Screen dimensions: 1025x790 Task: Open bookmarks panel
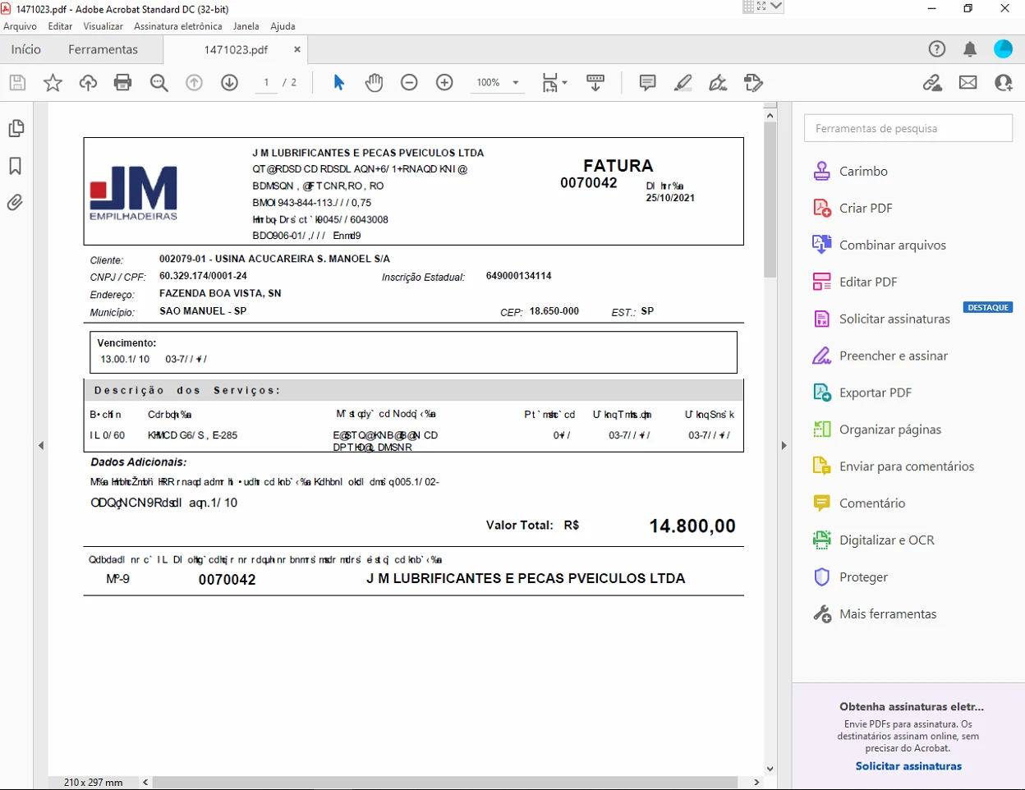(16, 166)
